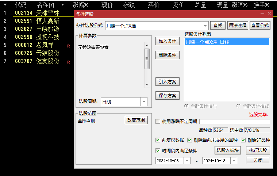
Task: Select stock row 002990 盛视科技
Action: 37,37
